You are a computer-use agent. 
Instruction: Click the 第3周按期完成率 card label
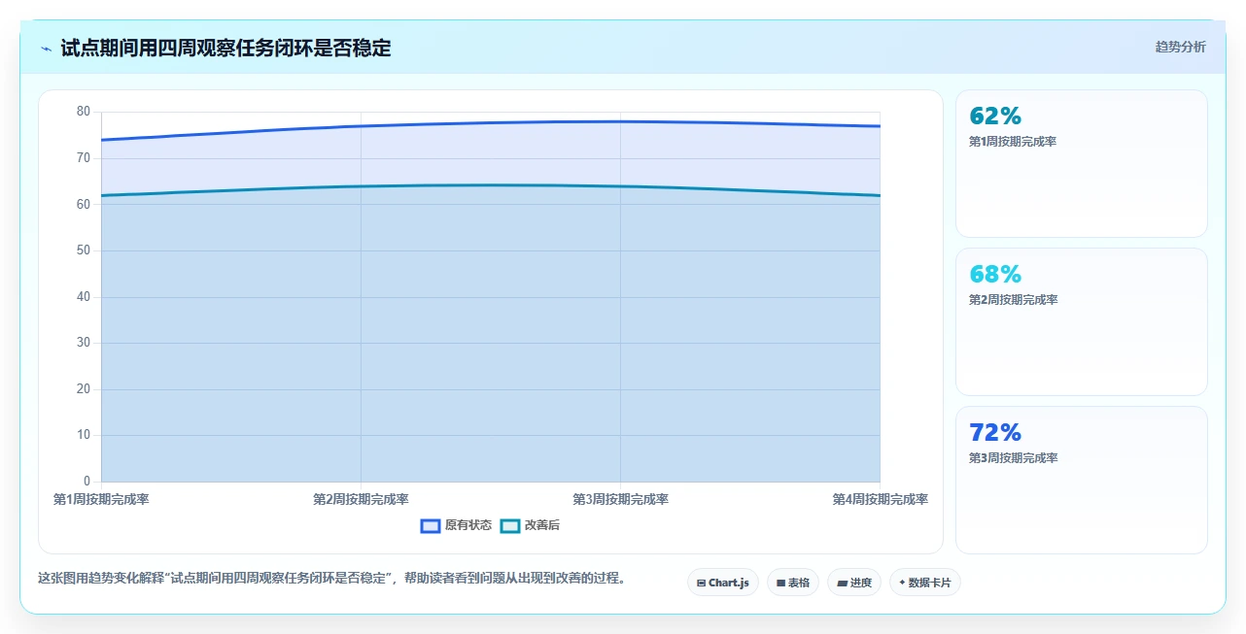[x=1013, y=458]
